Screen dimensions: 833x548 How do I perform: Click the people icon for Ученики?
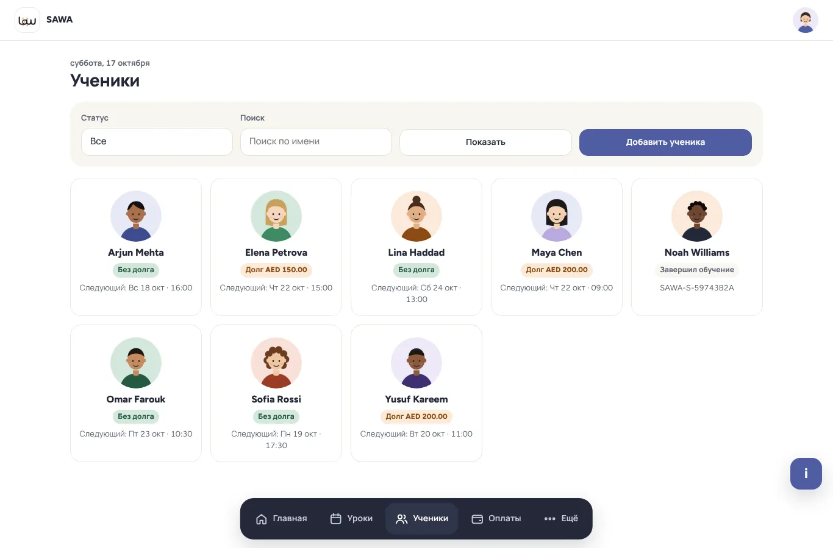[402, 519]
